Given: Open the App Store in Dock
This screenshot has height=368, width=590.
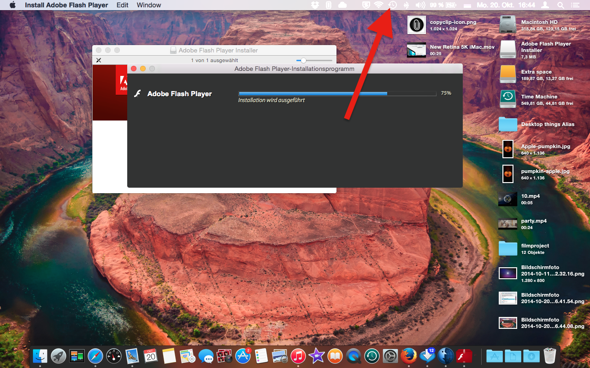Looking at the screenshot, I should coord(243,356).
